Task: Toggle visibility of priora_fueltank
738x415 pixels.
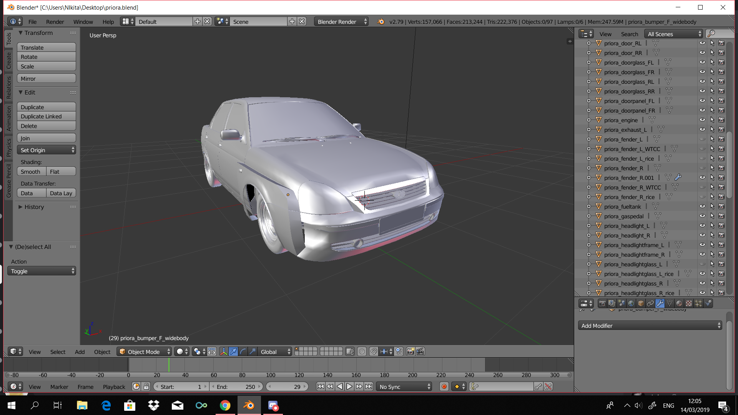Action: pos(702,206)
